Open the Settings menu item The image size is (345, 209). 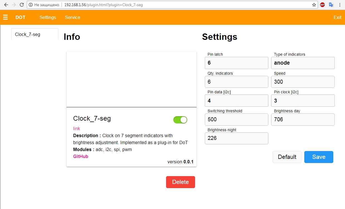pyautogui.click(x=48, y=17)
